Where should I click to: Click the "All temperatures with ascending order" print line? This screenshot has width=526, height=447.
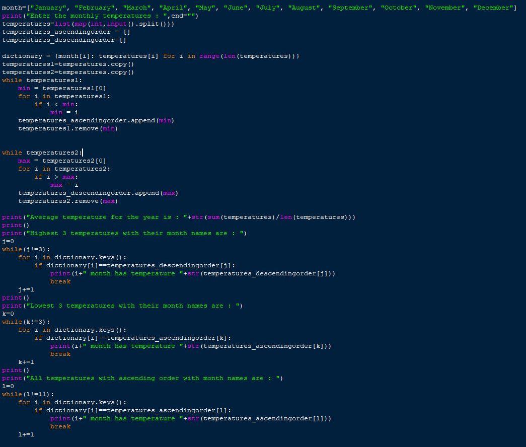tap(142, 378)
